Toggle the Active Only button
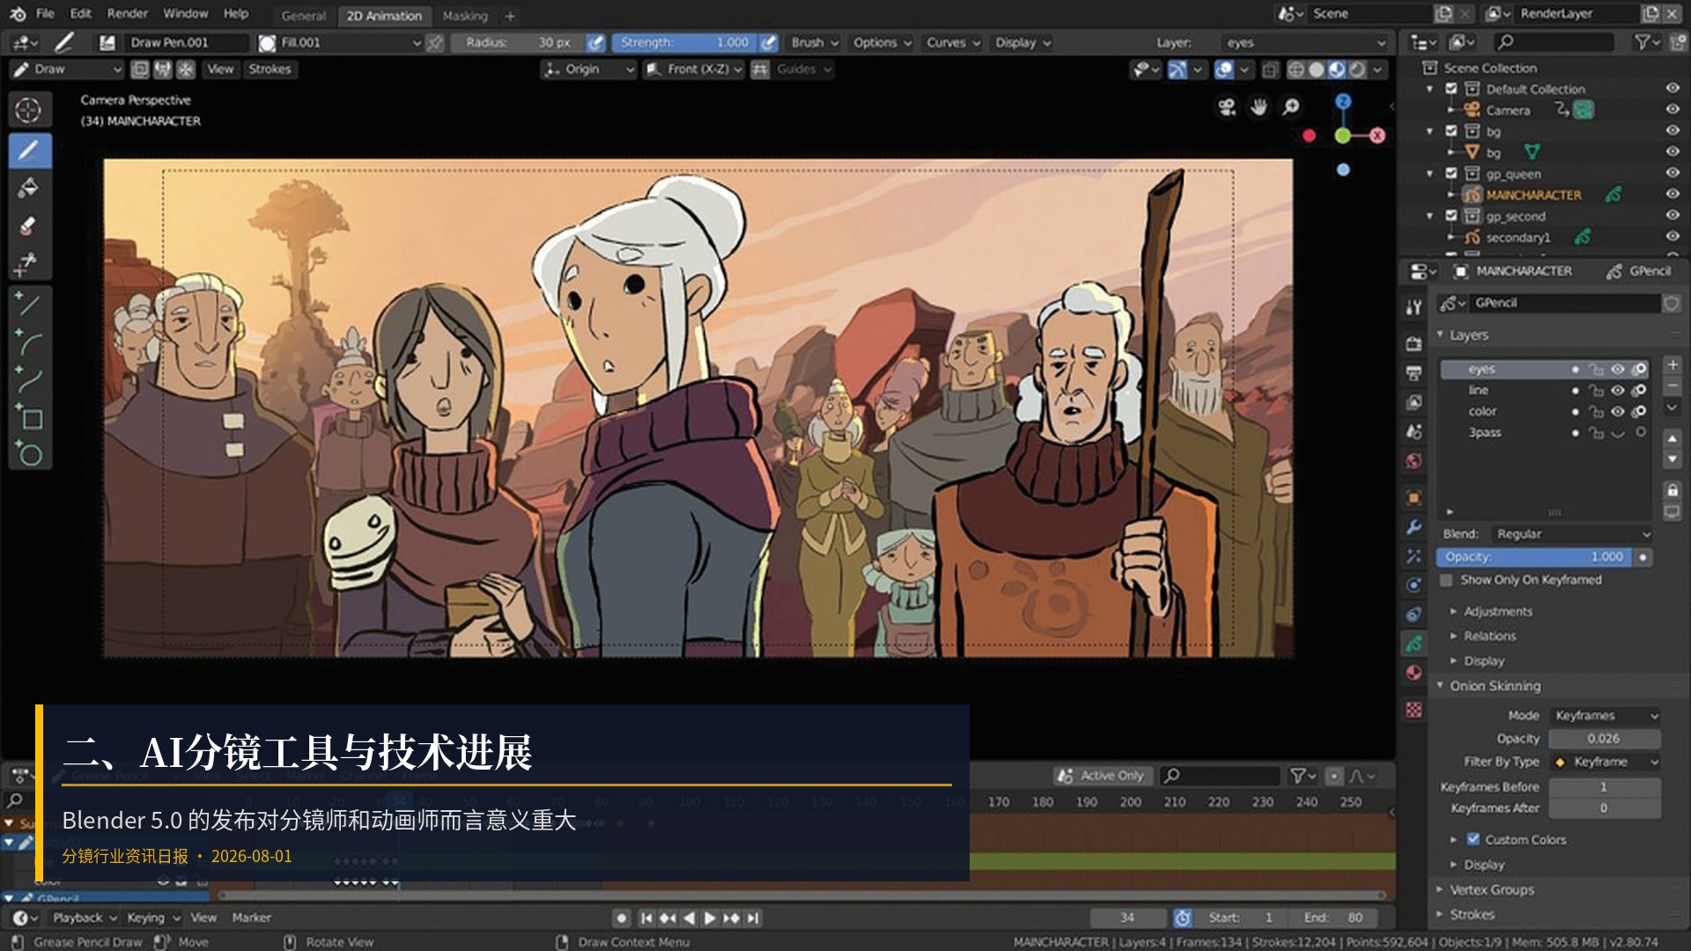Viewport: 1691px width, 951px height. tap(1103, 776)
